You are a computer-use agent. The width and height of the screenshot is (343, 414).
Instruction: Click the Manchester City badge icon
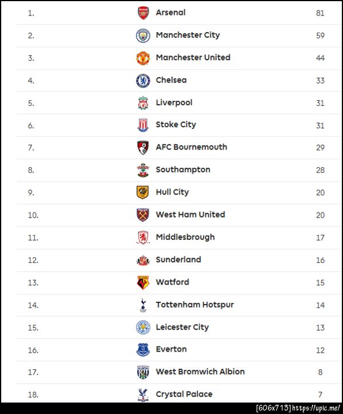tap(143, 36)
